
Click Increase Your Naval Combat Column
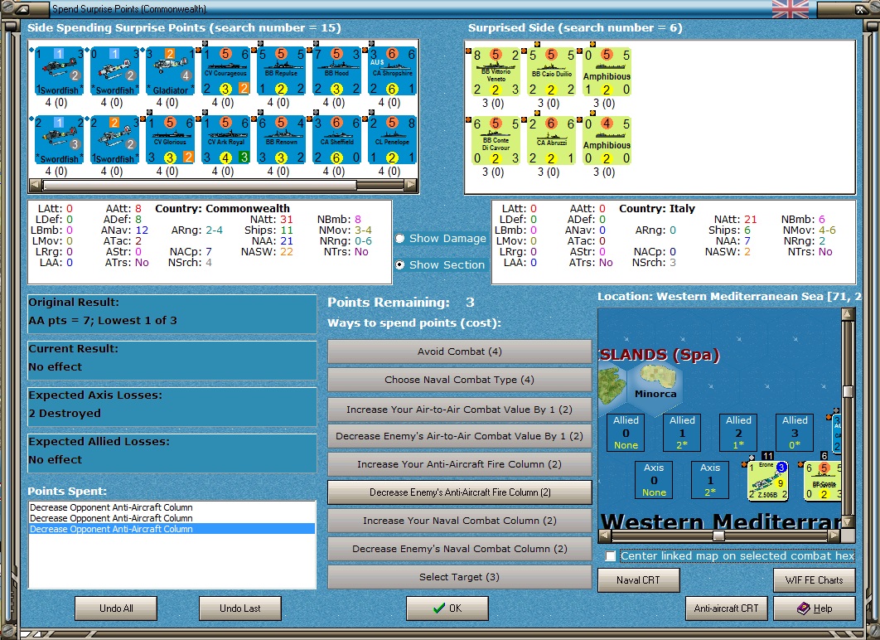tap(460, 521)
